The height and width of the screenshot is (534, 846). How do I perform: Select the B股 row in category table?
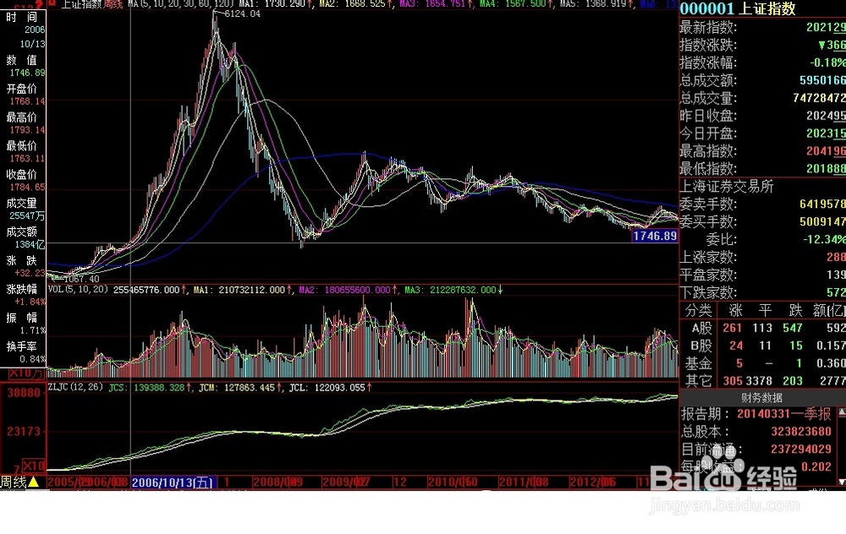[x=762, y=346]
